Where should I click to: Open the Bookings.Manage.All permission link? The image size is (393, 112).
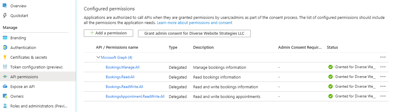(x=122, y=67)
